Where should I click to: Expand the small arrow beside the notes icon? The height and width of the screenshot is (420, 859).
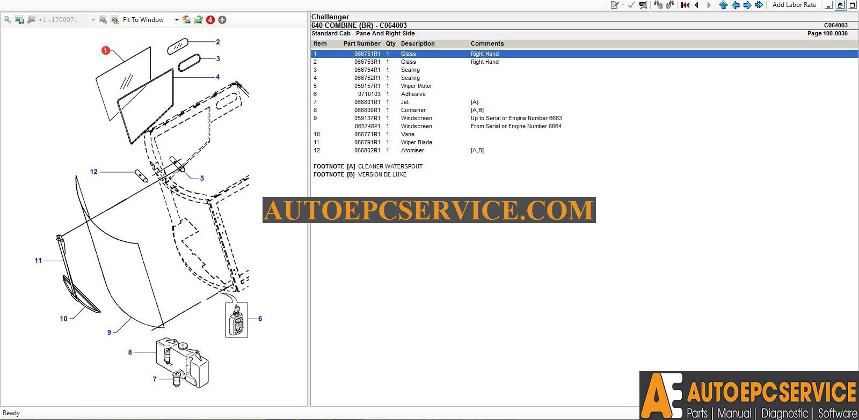[623, 5]
